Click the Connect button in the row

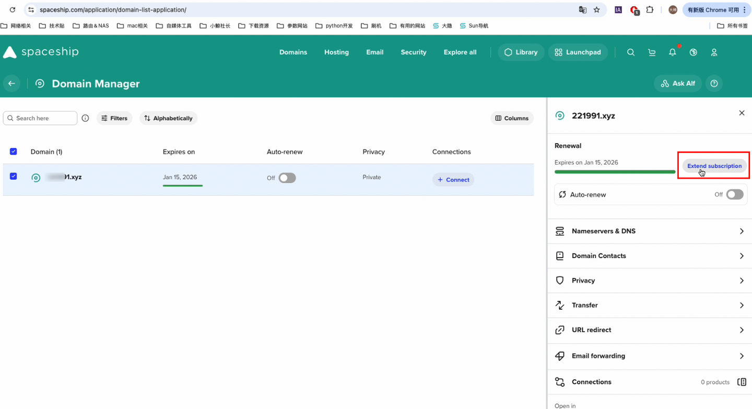[x=453, y=180]
